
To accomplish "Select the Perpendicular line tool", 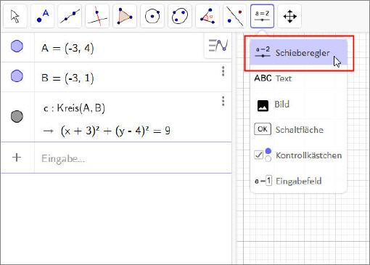I will pyautogui.click(x=97, y=17).
